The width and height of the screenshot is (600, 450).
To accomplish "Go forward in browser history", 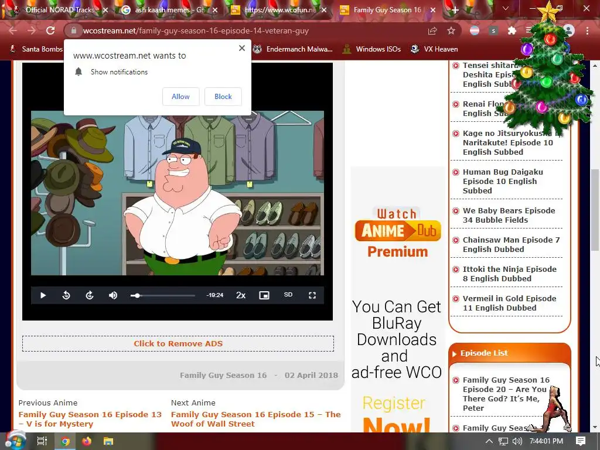I will (32, 30).
